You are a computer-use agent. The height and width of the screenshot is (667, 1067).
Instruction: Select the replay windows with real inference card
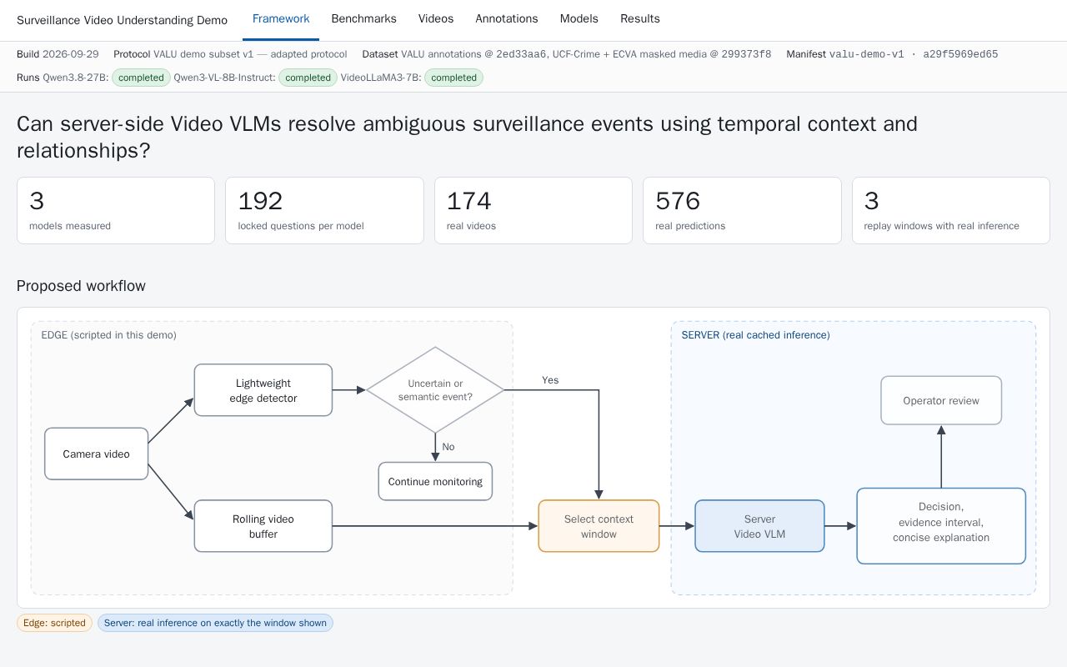tap(951, 210)
